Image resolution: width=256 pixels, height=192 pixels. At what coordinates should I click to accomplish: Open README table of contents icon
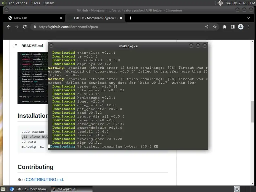[x=15, y=46]
